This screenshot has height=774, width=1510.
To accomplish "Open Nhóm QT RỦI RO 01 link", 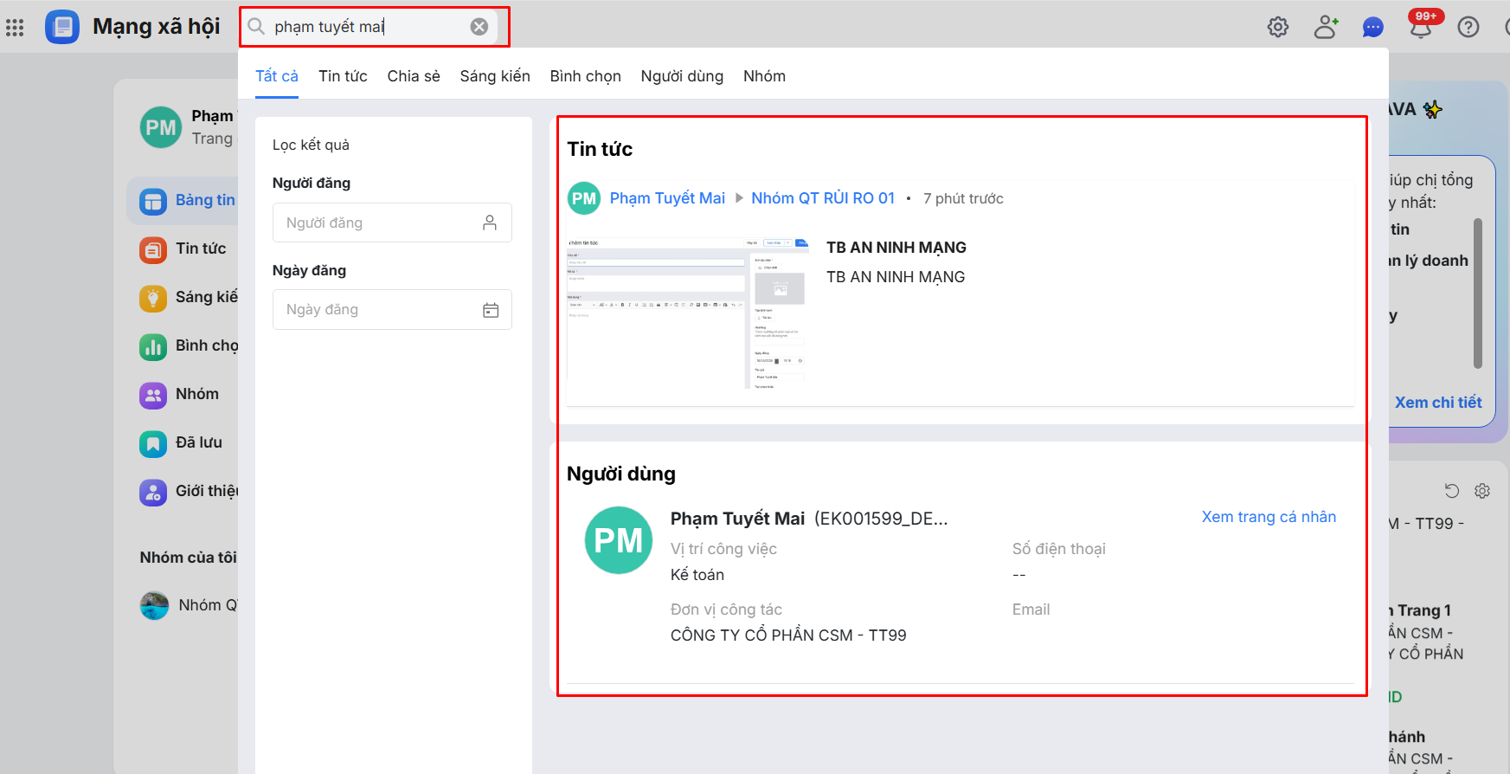I will tap(822, 198).
